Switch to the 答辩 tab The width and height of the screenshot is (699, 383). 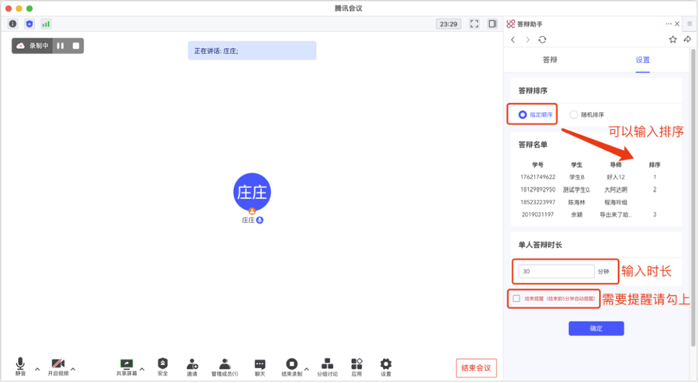[550, 60]
